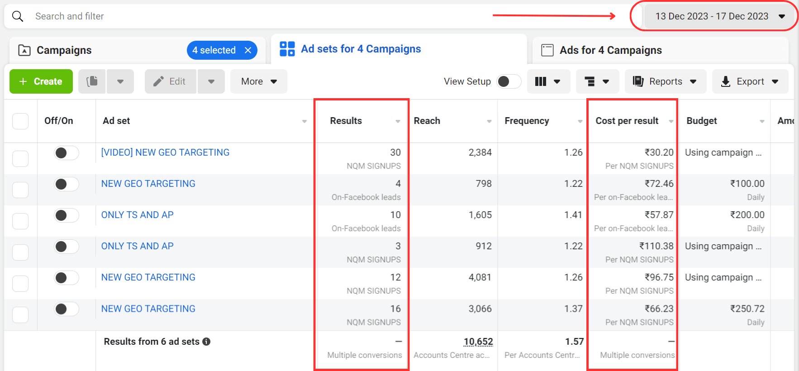This screenshot has width=799, height=371.
Task: Switch to the Campaigns tab
Action: coord(64,50)
